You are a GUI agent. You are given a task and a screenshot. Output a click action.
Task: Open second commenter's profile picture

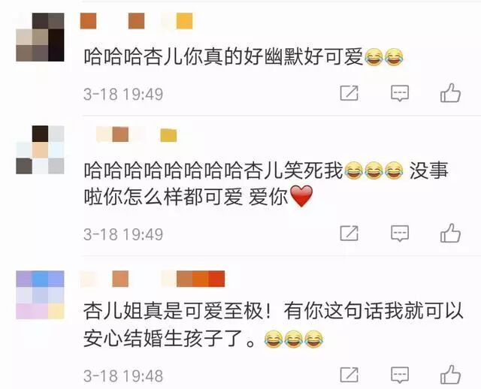coord(40,149)
